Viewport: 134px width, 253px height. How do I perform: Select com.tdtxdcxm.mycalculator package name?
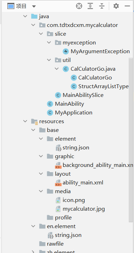point(83,25)
